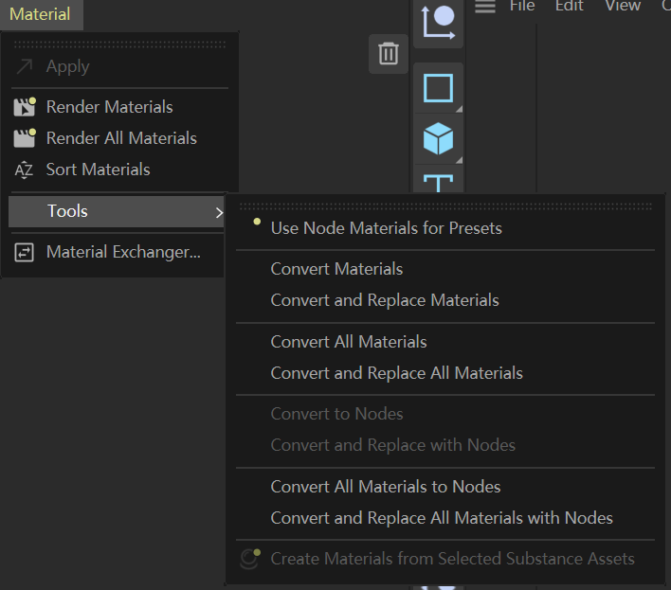The height and width of the screenshot is (590, 671).
Task: Click Convert All Materials to Nodes
Action: [x=386, y=487]
